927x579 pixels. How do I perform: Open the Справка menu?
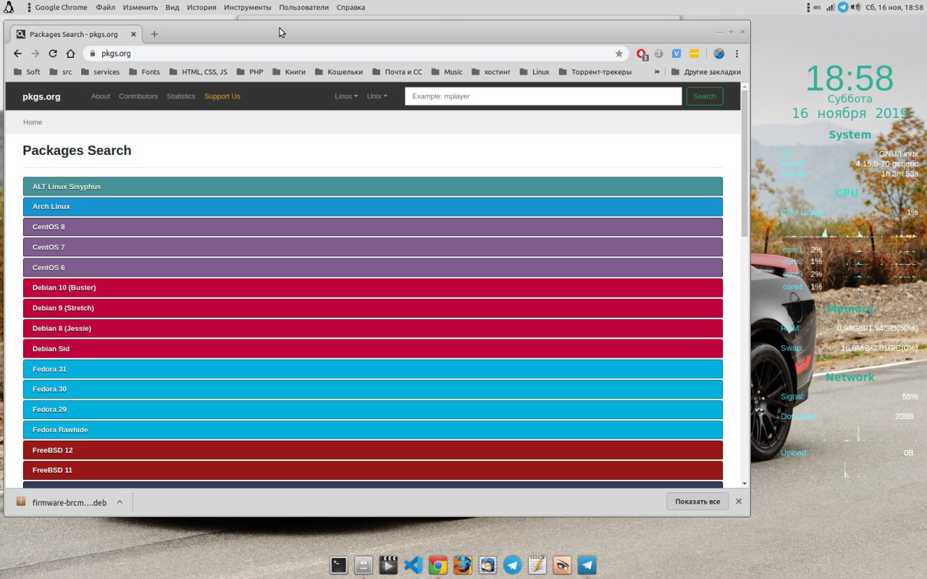[x=351, y=7]
